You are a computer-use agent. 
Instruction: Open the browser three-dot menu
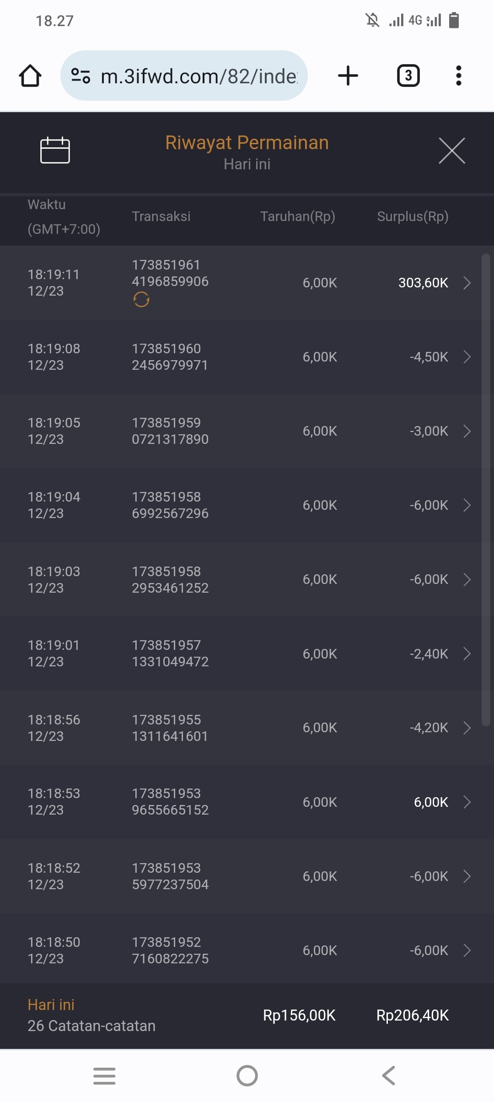click(458, 76)
